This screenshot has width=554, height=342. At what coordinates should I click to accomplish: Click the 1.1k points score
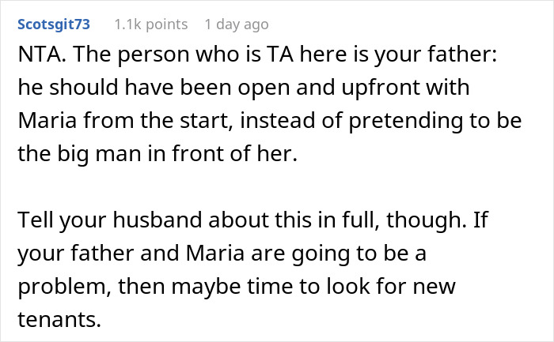pyautogui.click(x=150, y=24)
